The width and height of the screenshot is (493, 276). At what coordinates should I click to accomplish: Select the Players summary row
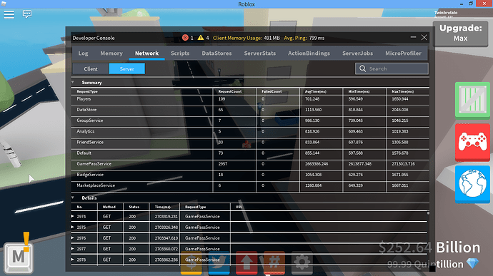tap(250, 99)
